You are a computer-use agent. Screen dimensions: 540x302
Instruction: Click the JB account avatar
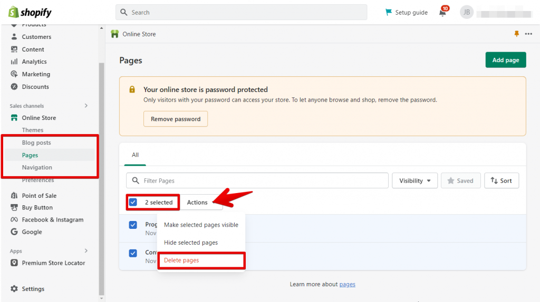pyautogui.click(x=467, y=12)
